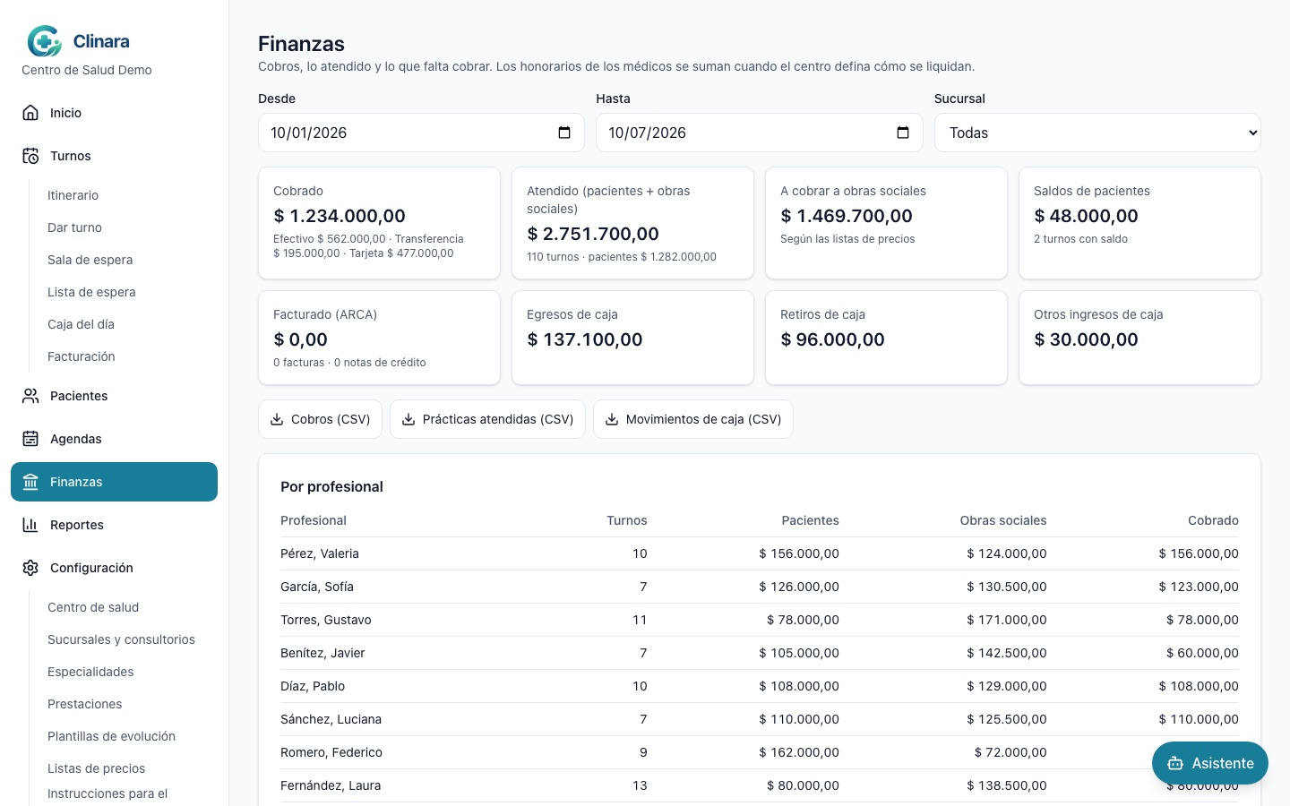Click the Configuración gear icon
Image resolution: width=1290 pixels, height=806 pixels.
30,568
